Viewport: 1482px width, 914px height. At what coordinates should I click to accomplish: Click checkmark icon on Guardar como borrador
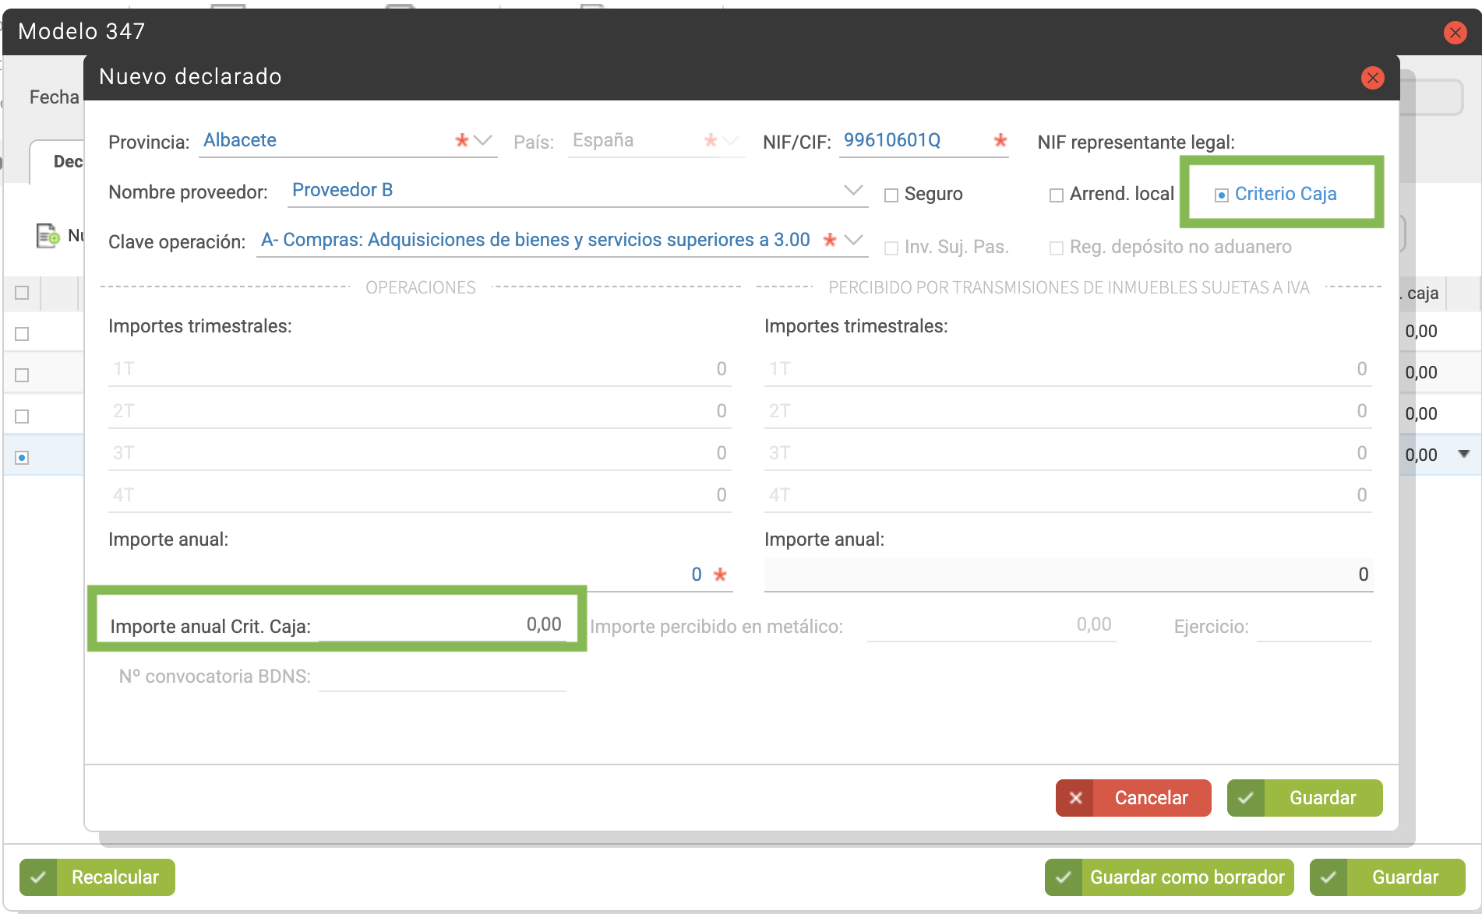click(1063, 877)
